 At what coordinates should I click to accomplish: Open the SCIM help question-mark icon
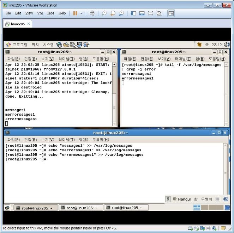tap(226, 199)
